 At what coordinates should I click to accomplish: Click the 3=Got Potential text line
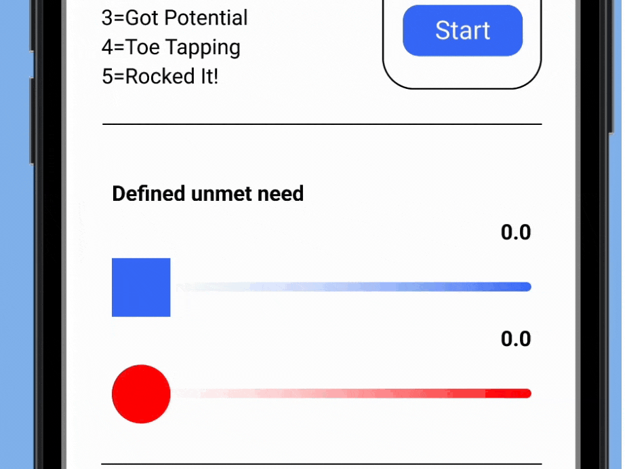point(175,18)
